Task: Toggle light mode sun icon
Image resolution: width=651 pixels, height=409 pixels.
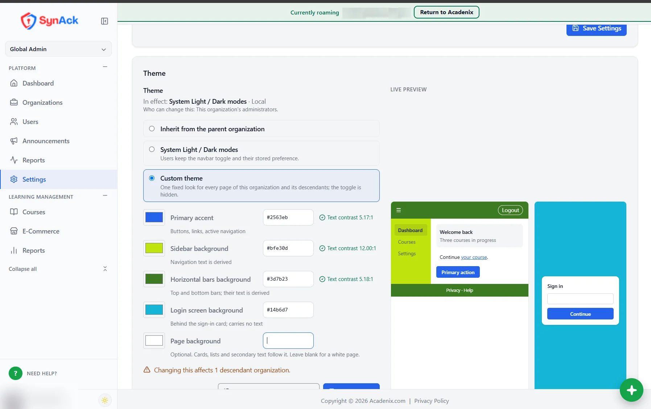Action: point(105,400)
